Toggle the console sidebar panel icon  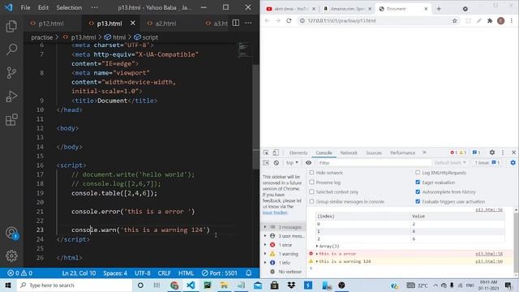266,163
